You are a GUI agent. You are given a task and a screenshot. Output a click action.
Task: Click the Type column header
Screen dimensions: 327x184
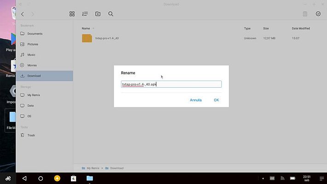247,29
